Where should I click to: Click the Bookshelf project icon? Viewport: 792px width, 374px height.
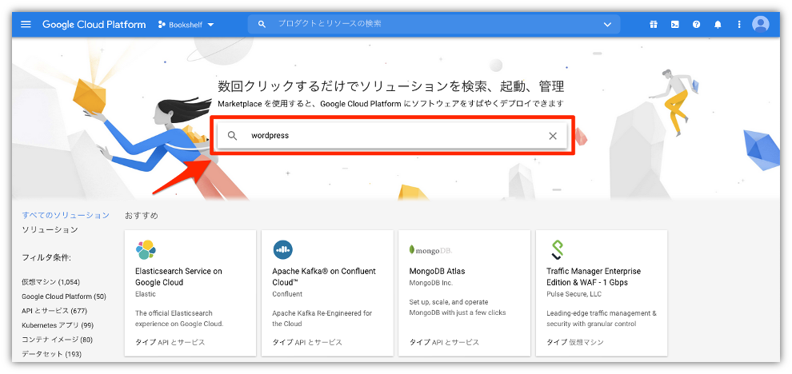(162, 24)
